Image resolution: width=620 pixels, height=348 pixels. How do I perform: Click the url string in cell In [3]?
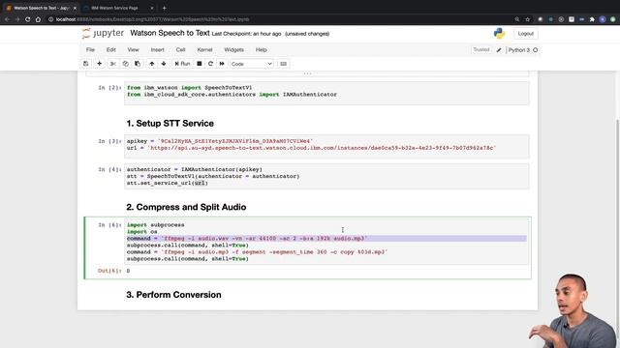point(322,148)
